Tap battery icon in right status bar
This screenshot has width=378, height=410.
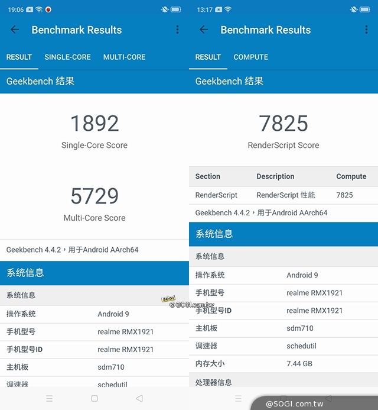point(364,9)
